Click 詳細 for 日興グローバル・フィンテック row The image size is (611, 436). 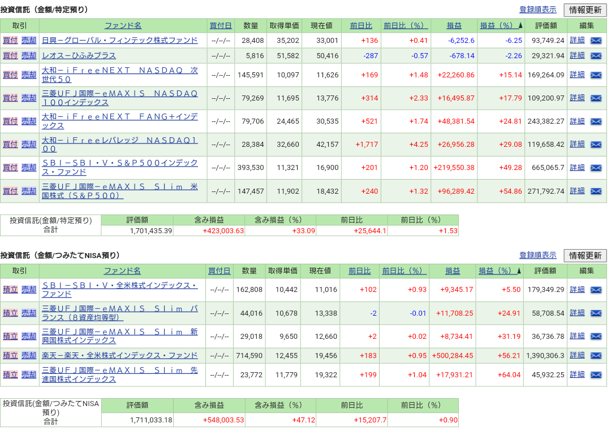tap(577, 40)
